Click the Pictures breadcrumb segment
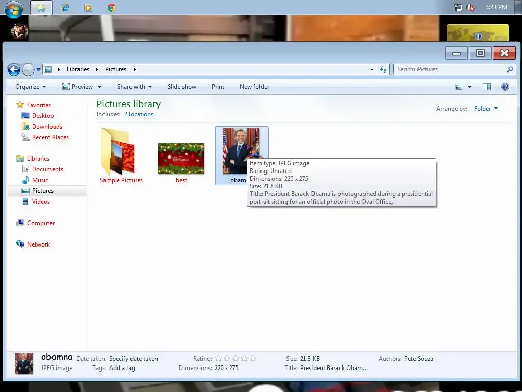Viewport: 522px width, 392px height. point(116,69)
